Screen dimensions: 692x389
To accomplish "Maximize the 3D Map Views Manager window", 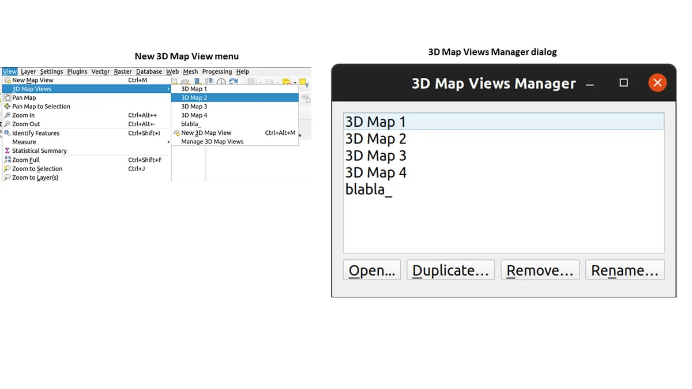I will coord(623,83).
